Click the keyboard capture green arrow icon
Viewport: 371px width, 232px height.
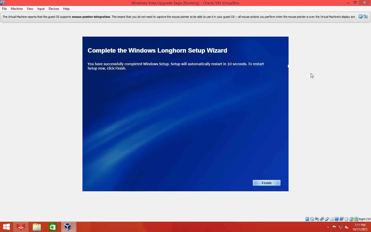pyautogui.click(x=356, y=219)
